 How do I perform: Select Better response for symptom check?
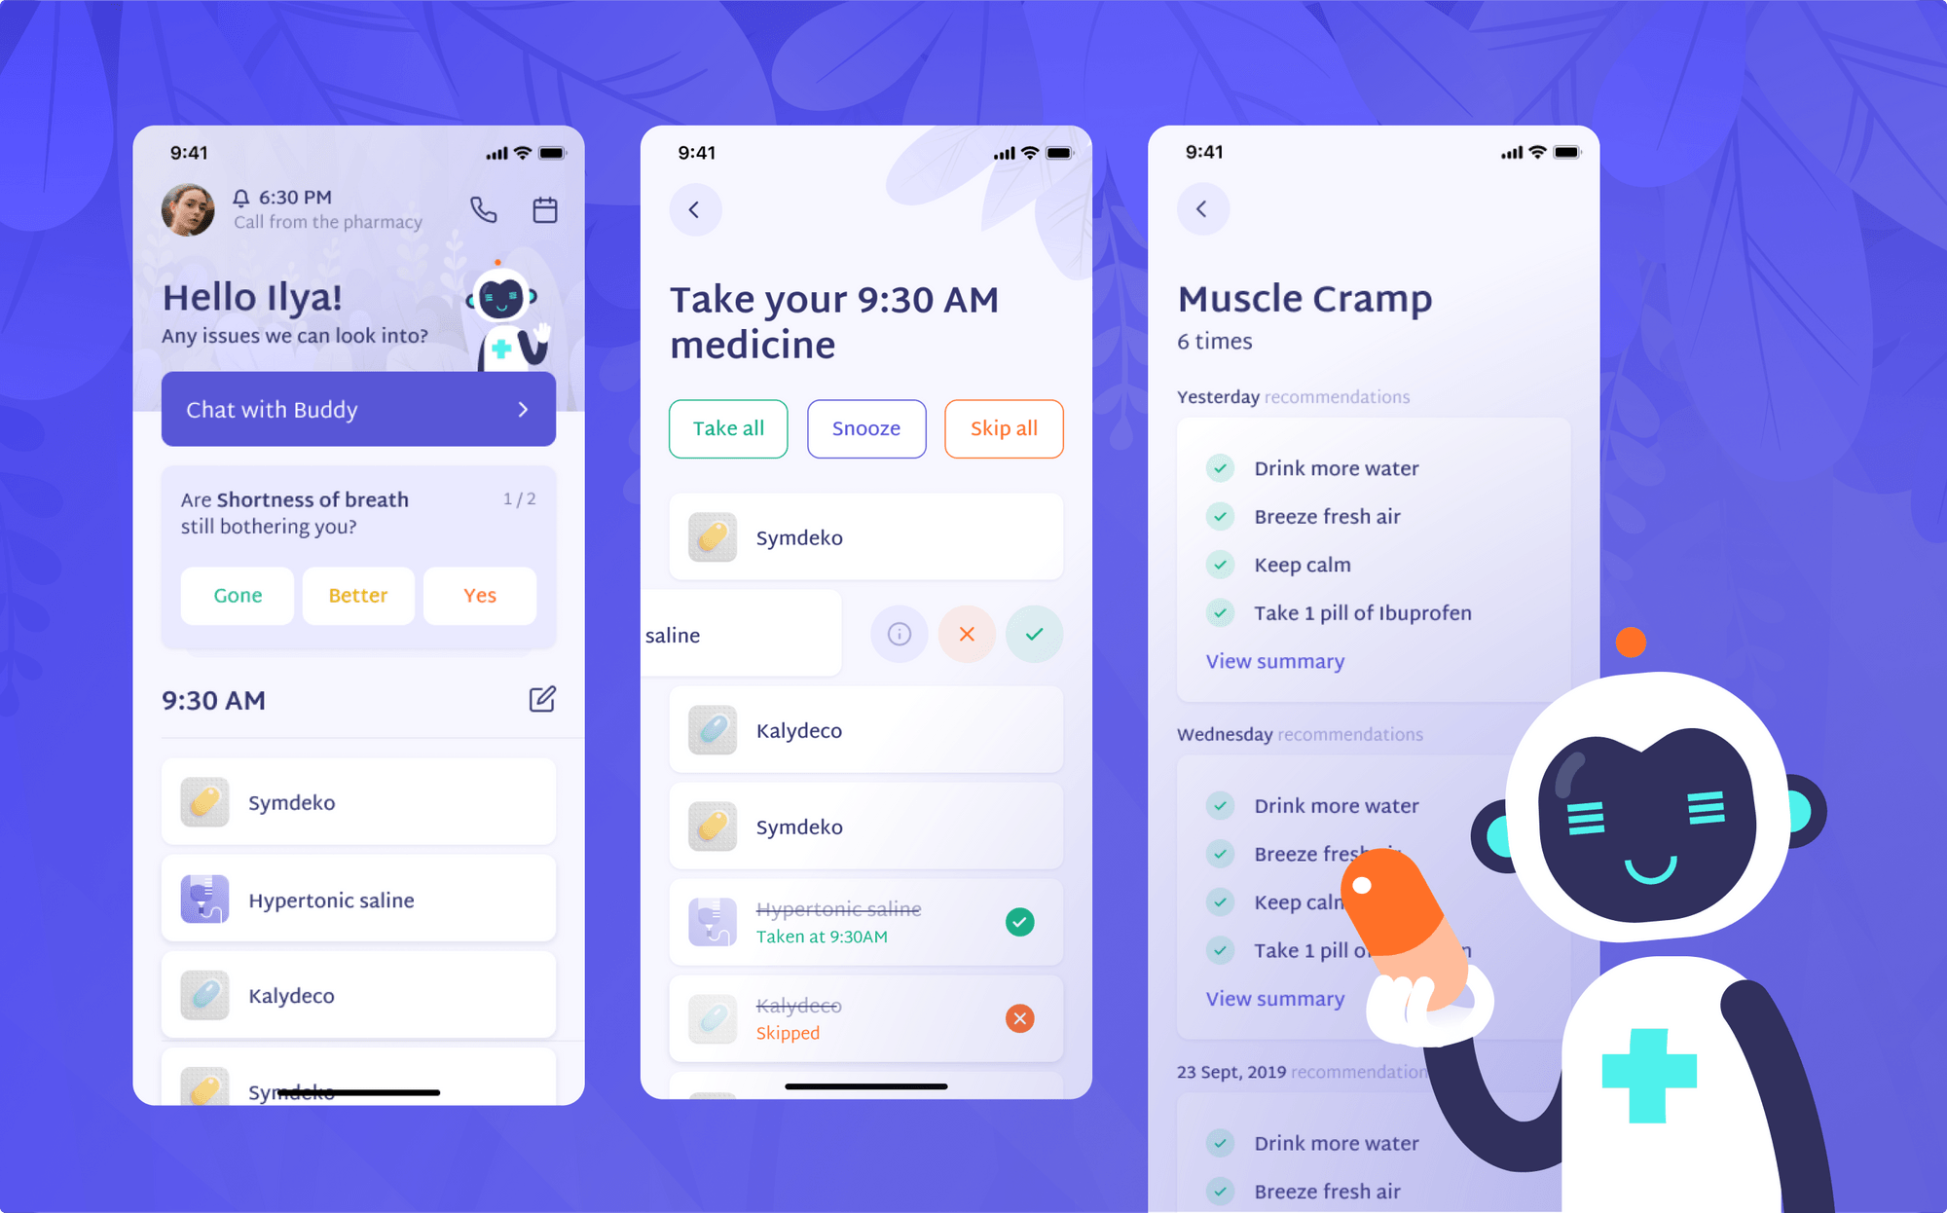[360, 596]
